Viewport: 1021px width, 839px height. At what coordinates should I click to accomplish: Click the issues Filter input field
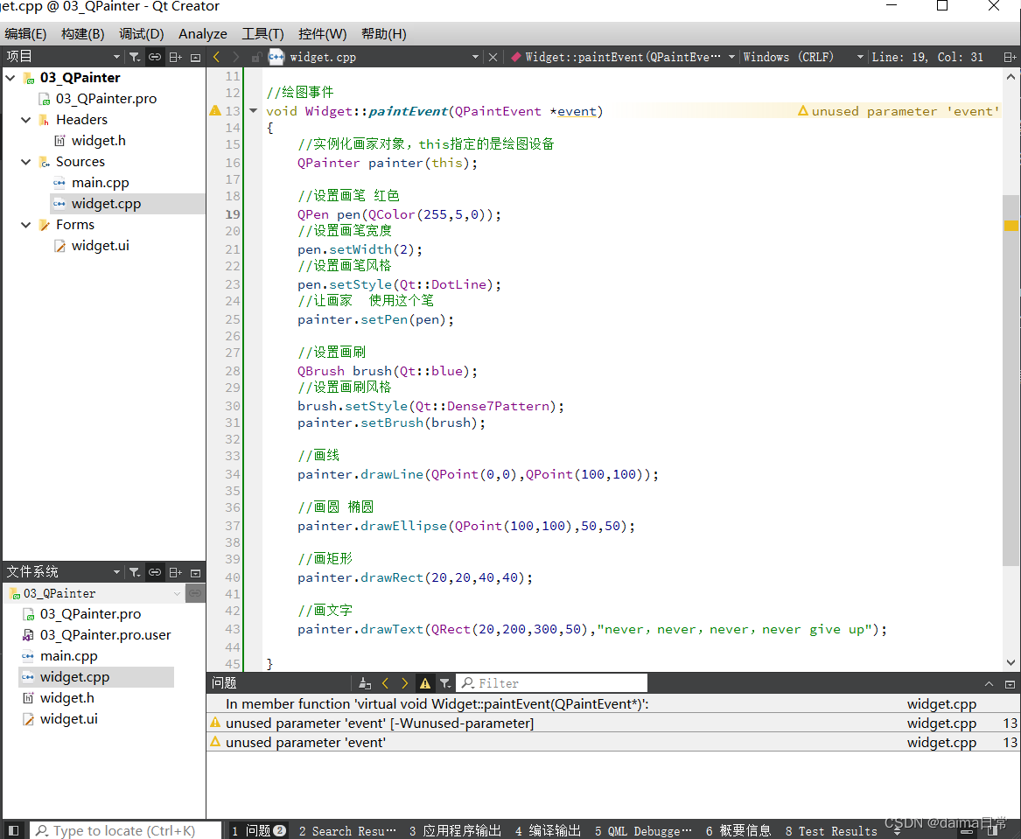[x=551, y=683]
